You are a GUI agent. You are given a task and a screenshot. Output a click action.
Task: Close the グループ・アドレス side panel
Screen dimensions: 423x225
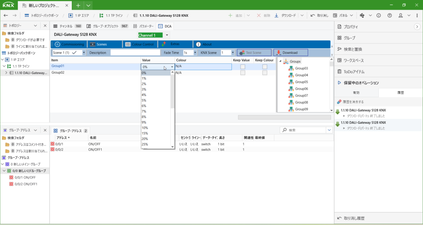tap(45, 130)
